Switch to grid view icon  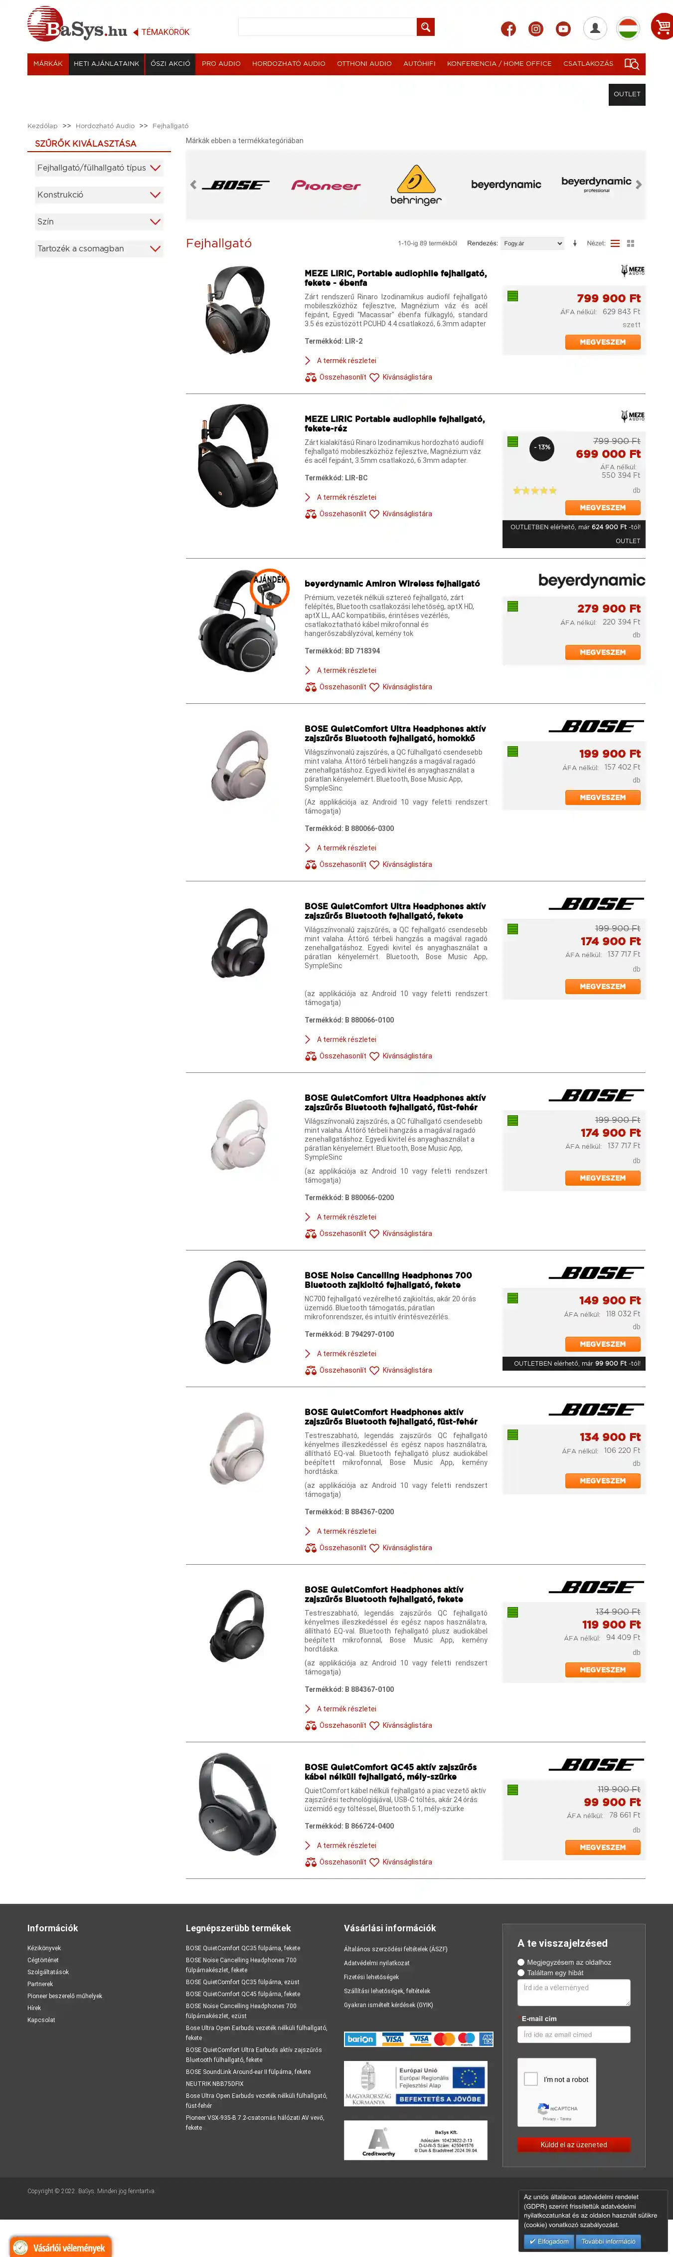point(631,243)
